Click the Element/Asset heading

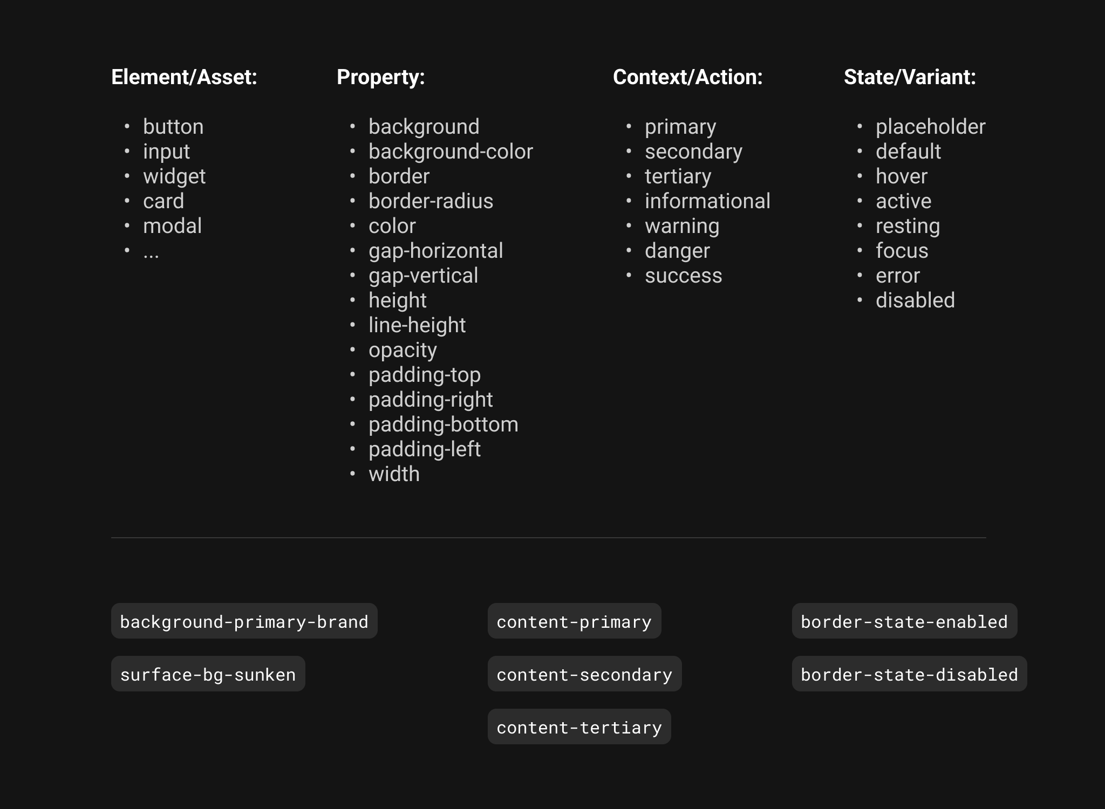coord(185,77)
